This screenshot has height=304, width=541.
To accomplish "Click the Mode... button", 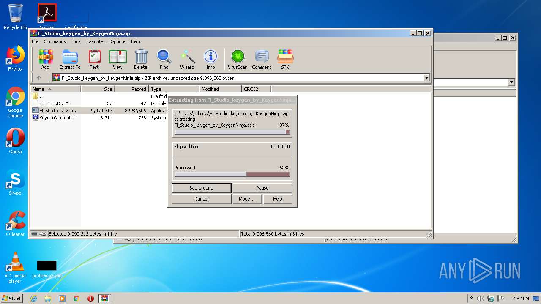I will tap(247, 199).
